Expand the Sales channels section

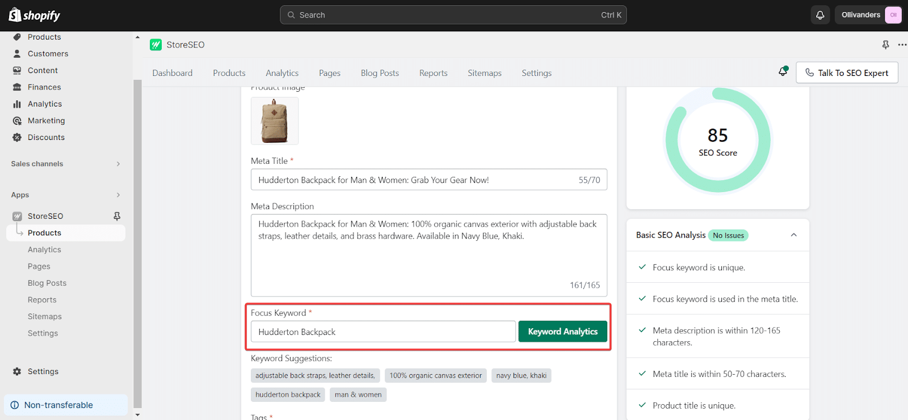[x=118, y=164]
